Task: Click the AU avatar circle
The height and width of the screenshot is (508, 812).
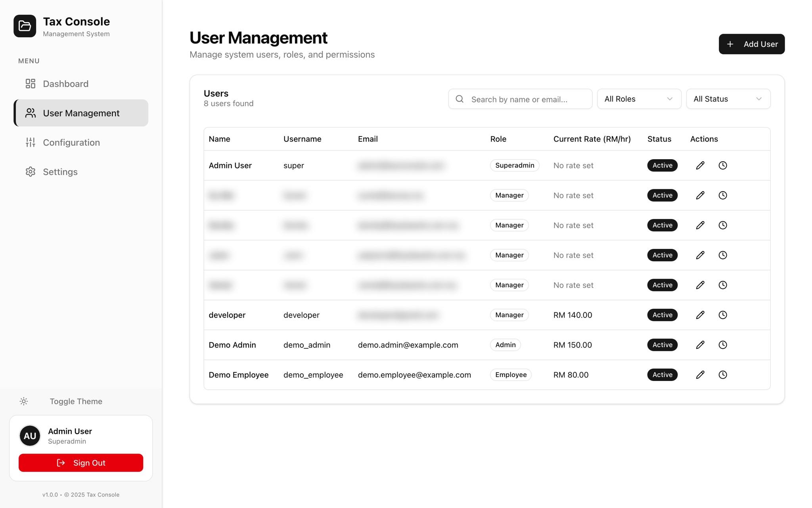Action: tap(30, 436)
